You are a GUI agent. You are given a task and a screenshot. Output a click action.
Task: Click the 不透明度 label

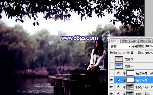138,46
